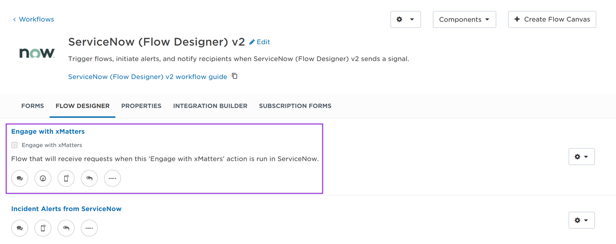Open the gear dropdown next to Components
The image size is (616, 244).
point(405,19)
